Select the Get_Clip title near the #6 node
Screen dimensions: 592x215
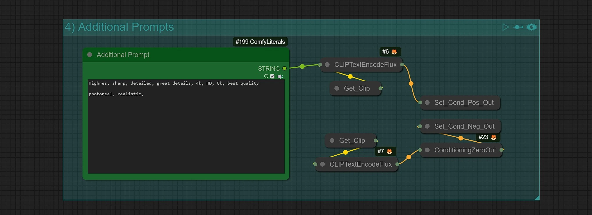pos(357,88)
